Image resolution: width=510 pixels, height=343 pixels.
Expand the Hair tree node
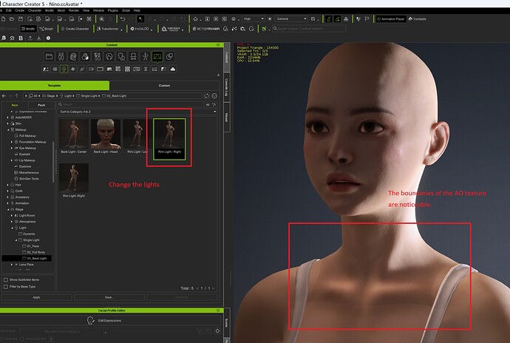pos(8,185)
